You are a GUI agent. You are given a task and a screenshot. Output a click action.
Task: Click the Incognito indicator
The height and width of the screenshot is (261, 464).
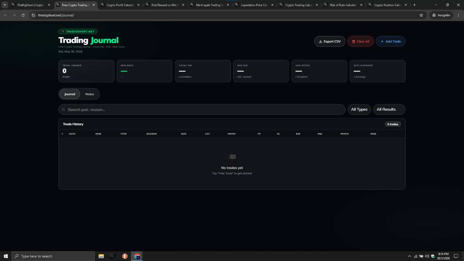coord(441,15)
